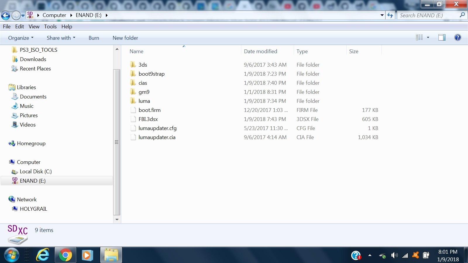Expand the breadcrumb arrow after Computer
This screenshot has width=468, height=263.
pos(71,15)
